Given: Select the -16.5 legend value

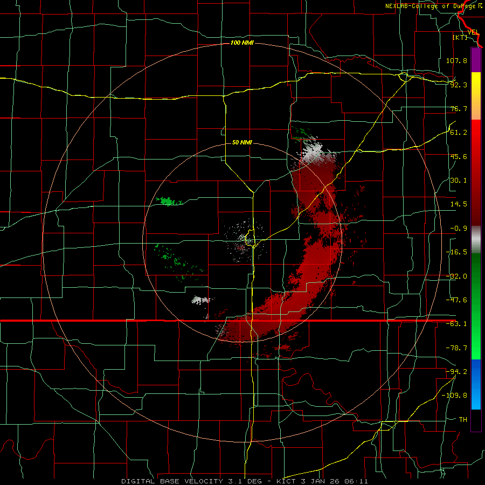Looking at the screenshot, I should [456, 252].
